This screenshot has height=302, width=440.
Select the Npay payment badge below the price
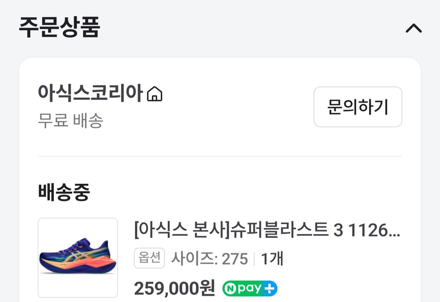[x=249, y=288]
